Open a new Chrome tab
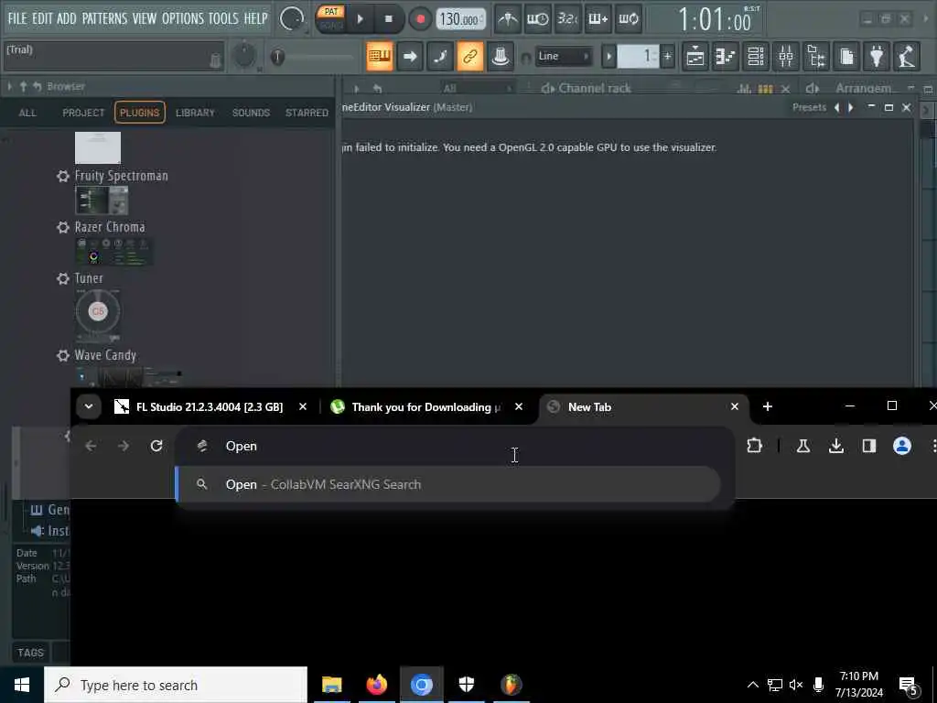The image size is (937, 703). 768,406
